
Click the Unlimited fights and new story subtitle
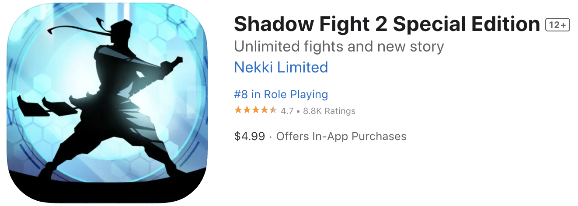[x=339, y=46]
